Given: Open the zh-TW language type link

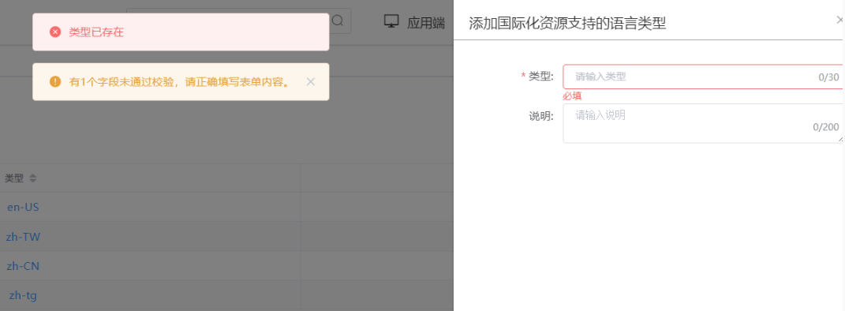Looking at the screenshot, I should (23, 237).
